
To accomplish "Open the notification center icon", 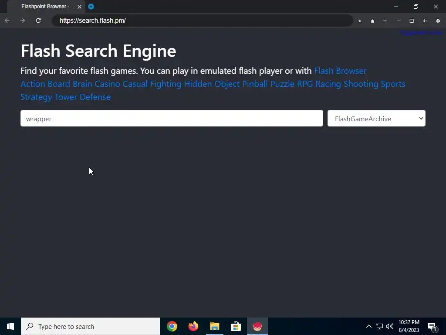I will pyautogui.click(x=432, y=326).
